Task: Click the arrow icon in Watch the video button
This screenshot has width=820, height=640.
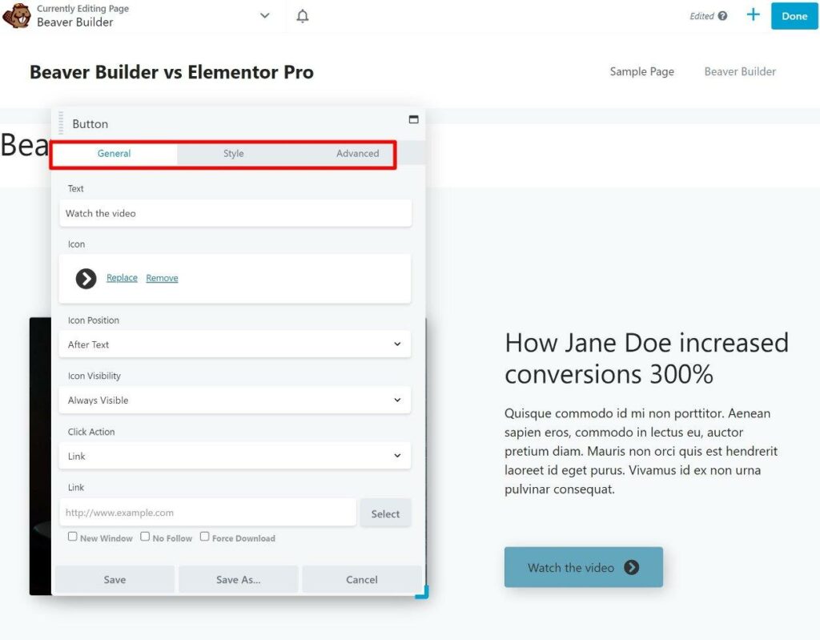Action: [x=631, y=567]
